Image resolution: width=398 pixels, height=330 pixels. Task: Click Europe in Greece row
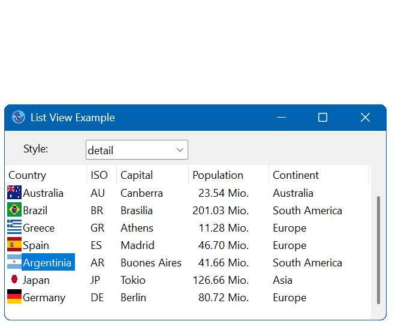pyautogui.click(x=290, y=228)
